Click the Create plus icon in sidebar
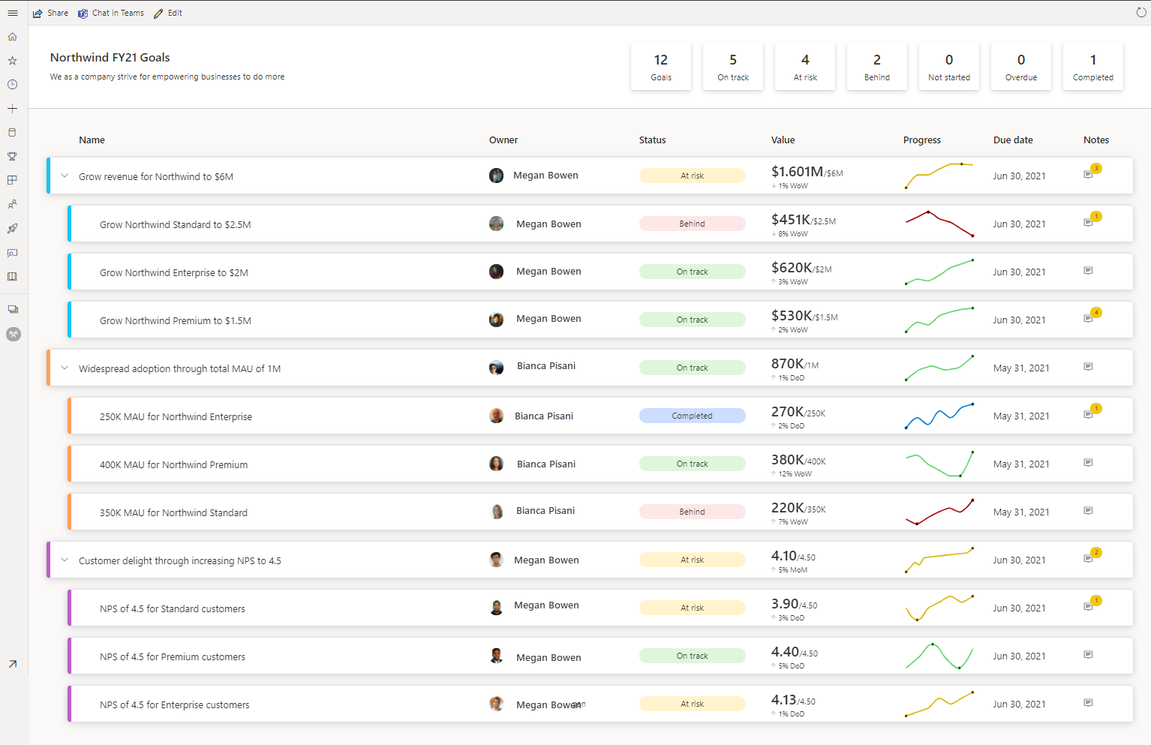 13,109
